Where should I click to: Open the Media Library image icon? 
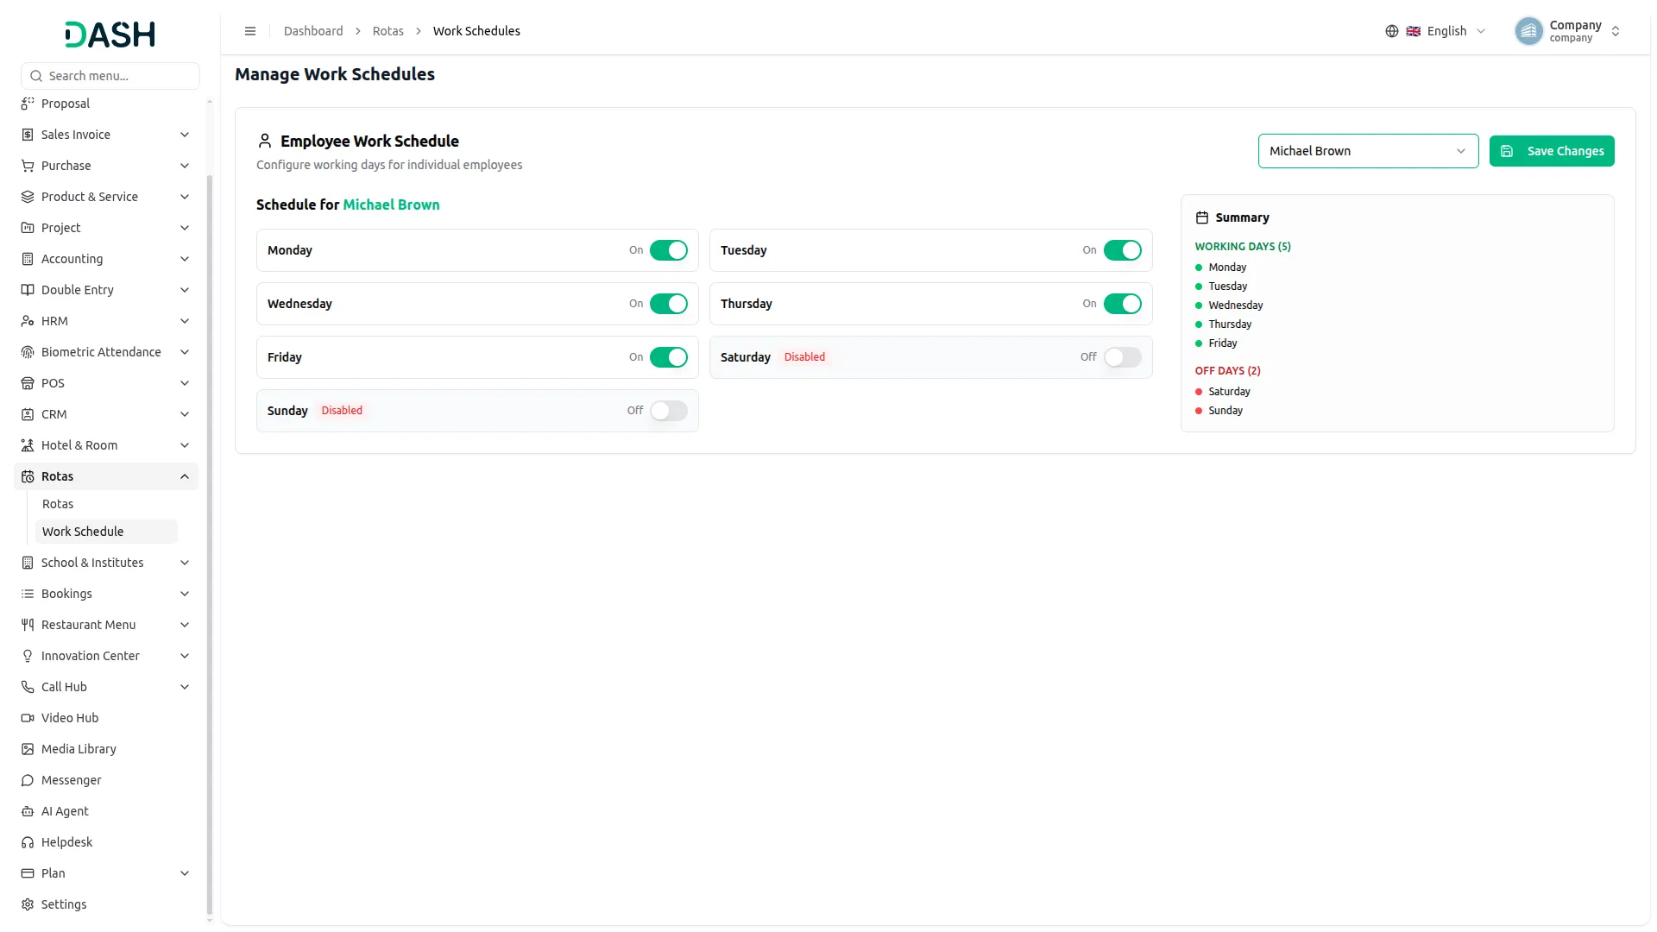(x=28, y=749)
